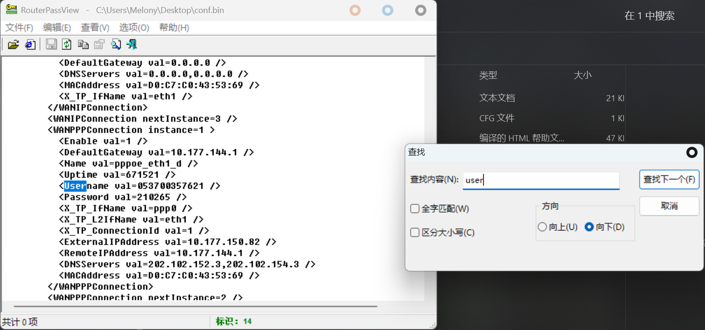Click the 取消 button in find dialog
Screen dimensions: 705x330
pos(669,206)
